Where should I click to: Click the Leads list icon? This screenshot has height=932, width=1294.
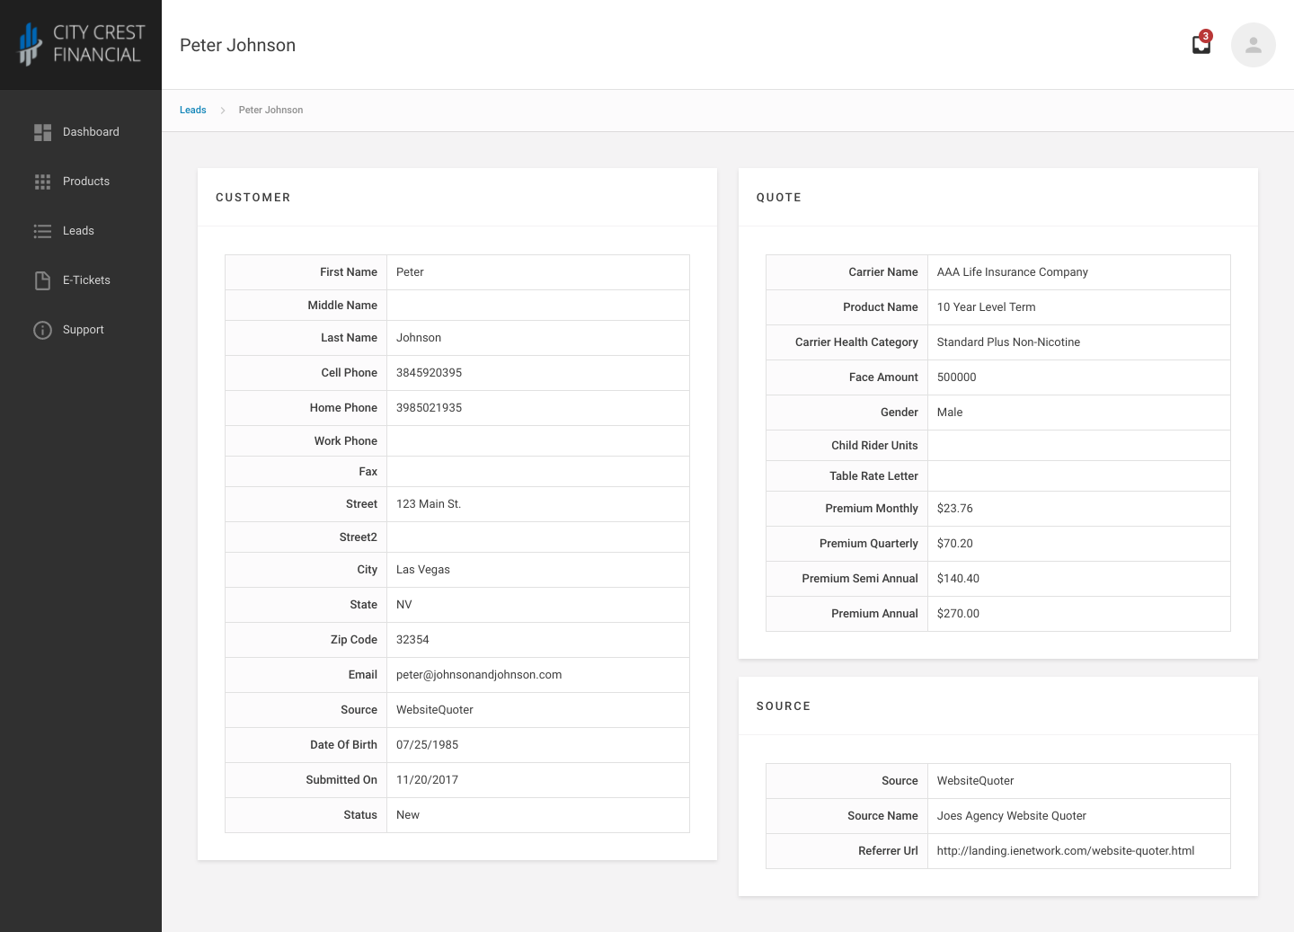click(x=42, y=231)
